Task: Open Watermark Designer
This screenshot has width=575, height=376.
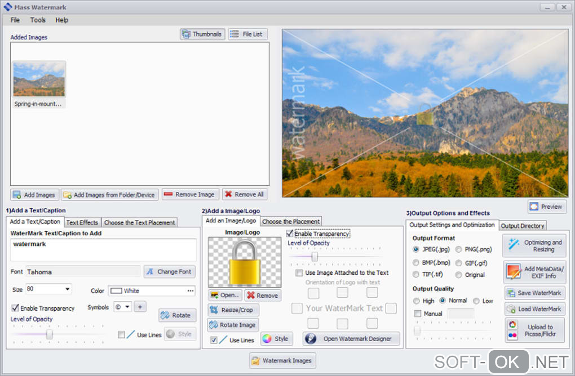Action: 351,339
